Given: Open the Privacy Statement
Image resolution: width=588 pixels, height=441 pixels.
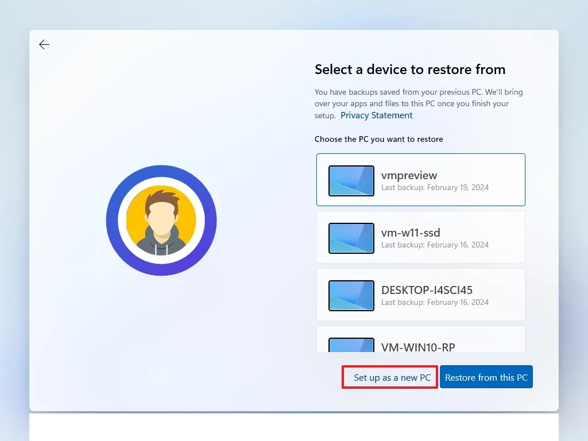Looking at the screenshot, I should [376, 115].
